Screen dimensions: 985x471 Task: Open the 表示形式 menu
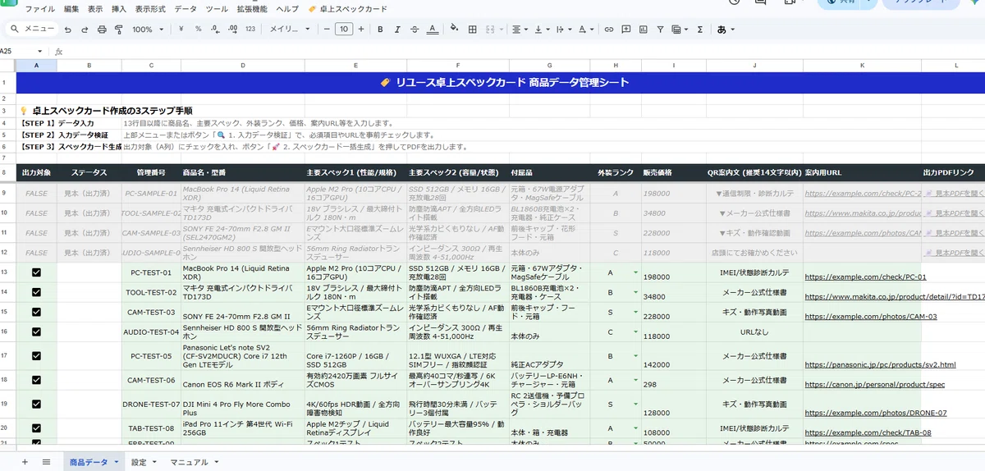[x=151, y=8]
